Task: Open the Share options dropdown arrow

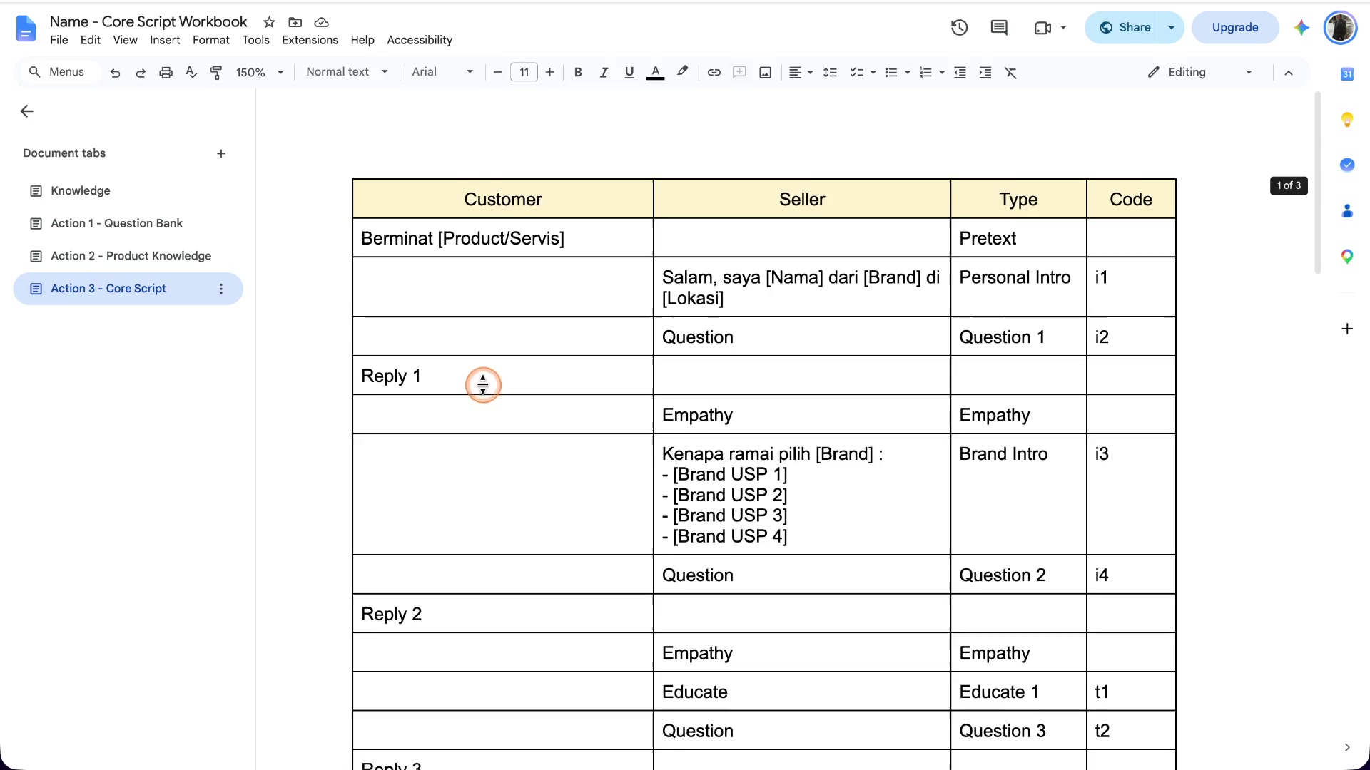Action: click(x=1172, y=28)
